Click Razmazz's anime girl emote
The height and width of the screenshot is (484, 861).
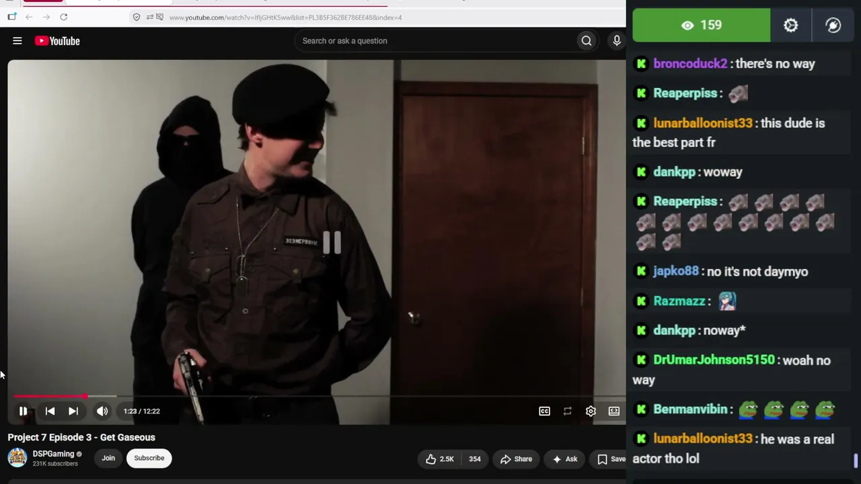pos(727,301)
